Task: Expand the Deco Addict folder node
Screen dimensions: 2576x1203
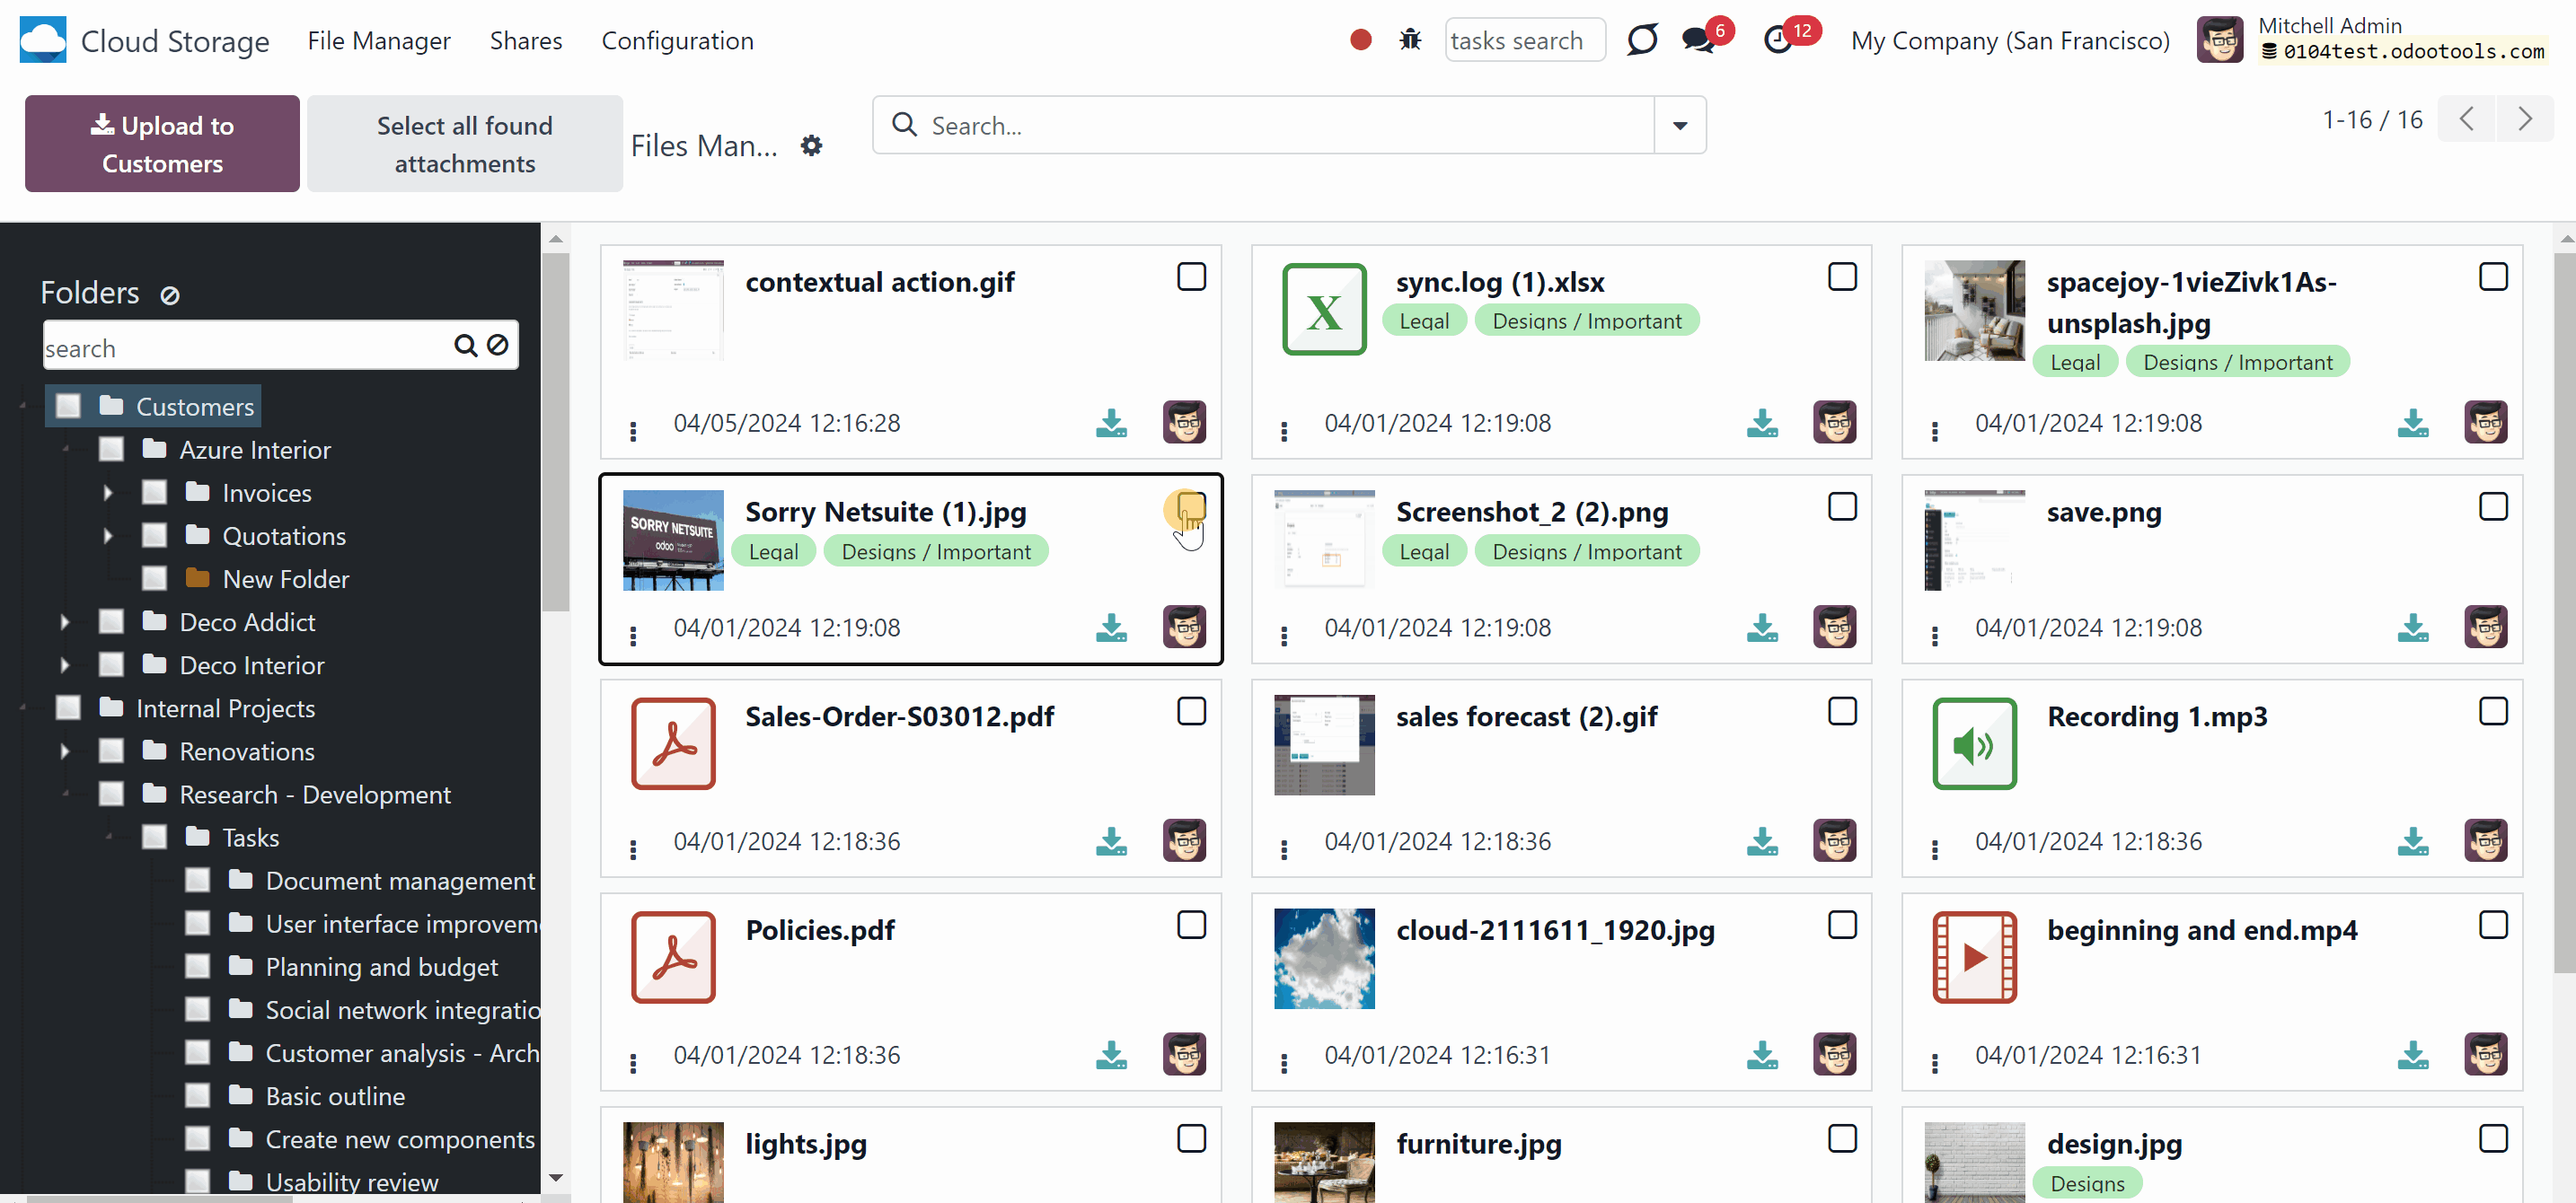Action: point(65,621)
